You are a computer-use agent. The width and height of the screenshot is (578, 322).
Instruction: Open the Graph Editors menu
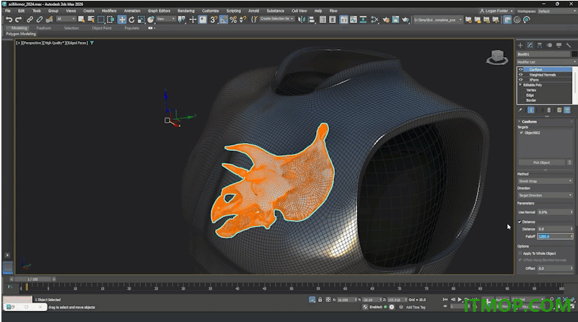159,11
